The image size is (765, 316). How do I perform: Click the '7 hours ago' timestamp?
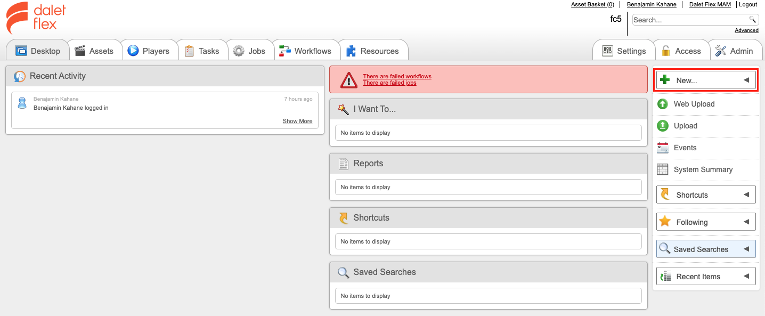pos(298,99)
